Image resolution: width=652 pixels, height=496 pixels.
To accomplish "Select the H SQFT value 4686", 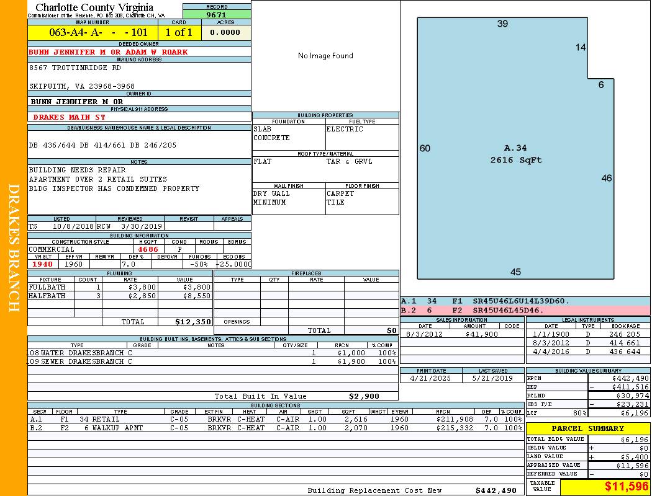I will pos(148,249).
